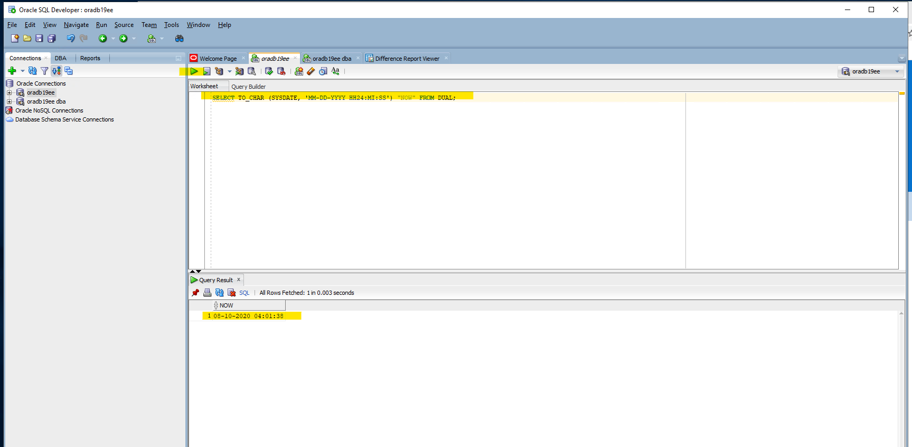Screen dimensions: 912x447
Task: Click the NOW column header
Action: (x=249, y=305)
